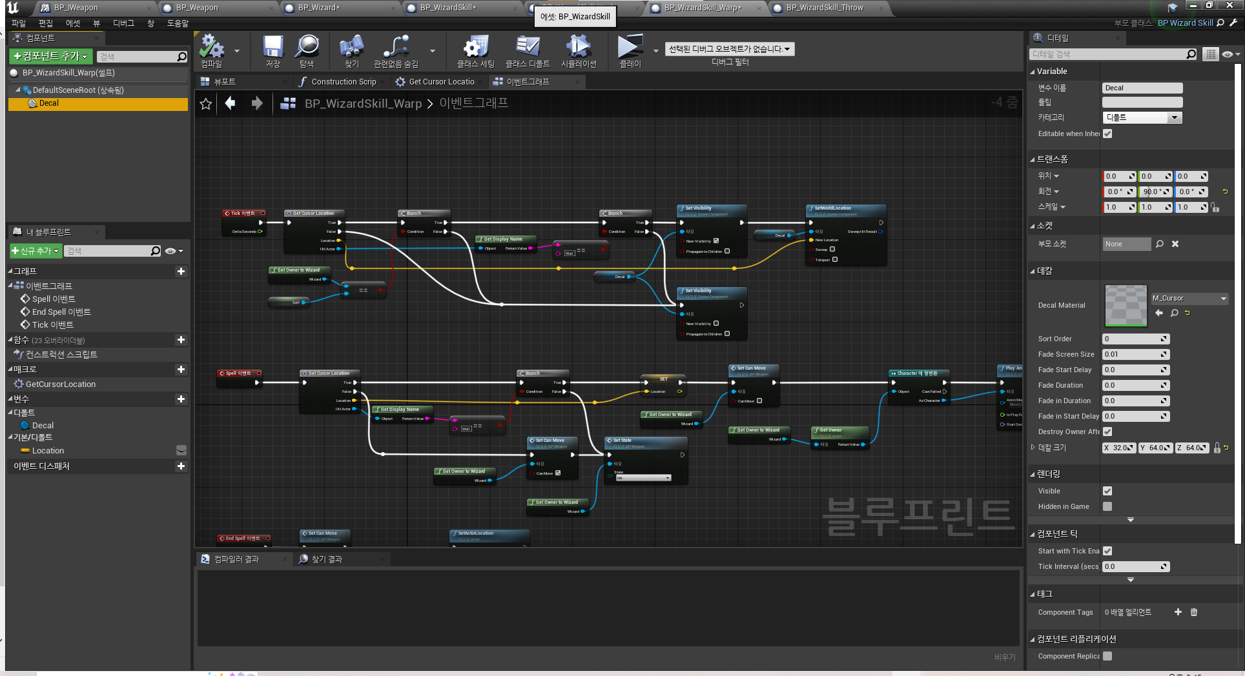
Task: Toggle Editable when Inherited checkbox
Action: [x=1107, y=134]
